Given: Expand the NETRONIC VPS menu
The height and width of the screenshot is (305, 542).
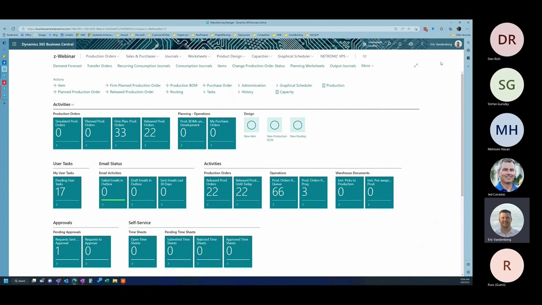Looking at the screenshot, I should [x=335, y=56].
